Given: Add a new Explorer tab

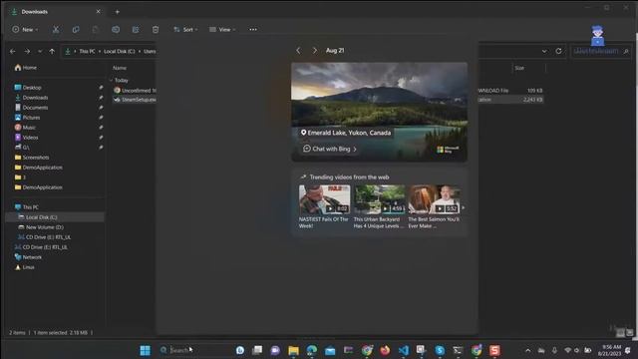Looking at the screenshot, I should (x=118, y=12).
